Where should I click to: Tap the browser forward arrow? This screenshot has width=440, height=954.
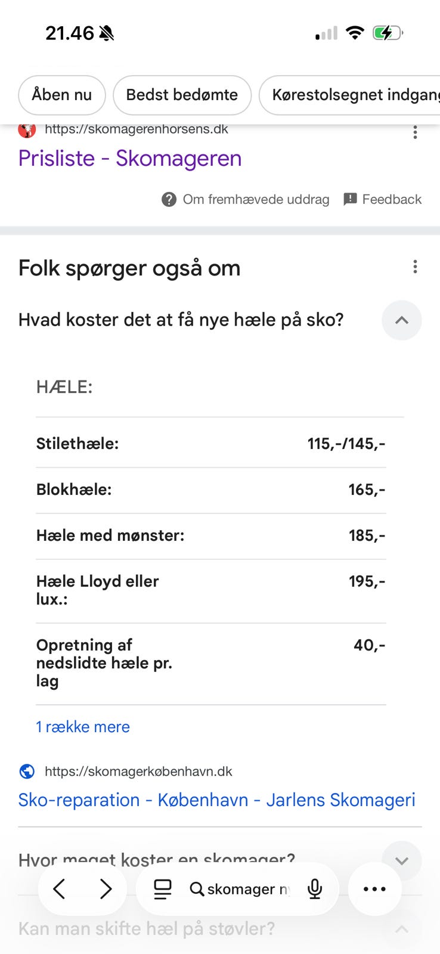(106, 889)
